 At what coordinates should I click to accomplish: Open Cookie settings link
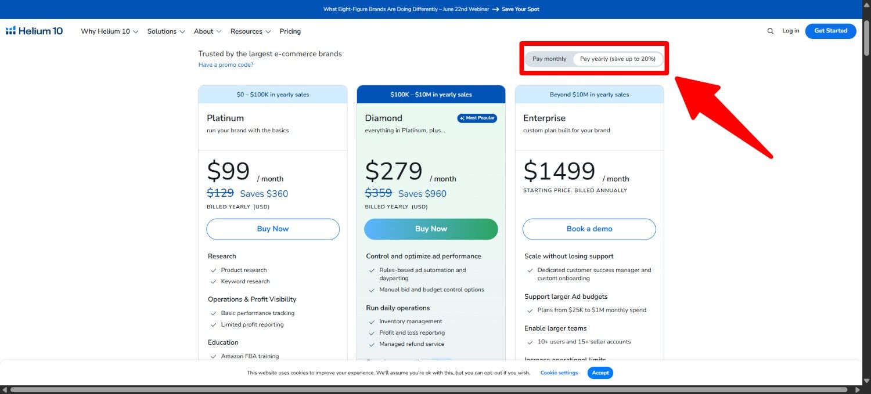click(559, 373)
